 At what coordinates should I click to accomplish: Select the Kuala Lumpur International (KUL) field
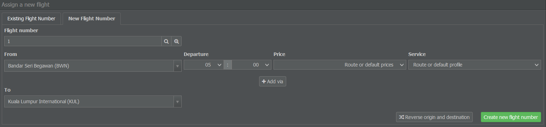[89, 101]
